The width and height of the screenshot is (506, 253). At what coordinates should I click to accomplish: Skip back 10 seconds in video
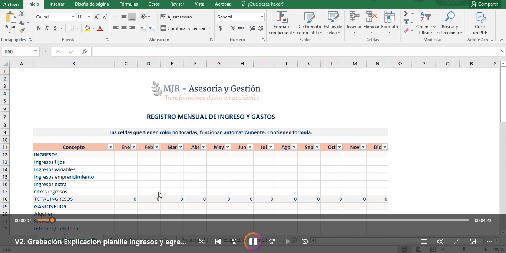pos(234,242)
